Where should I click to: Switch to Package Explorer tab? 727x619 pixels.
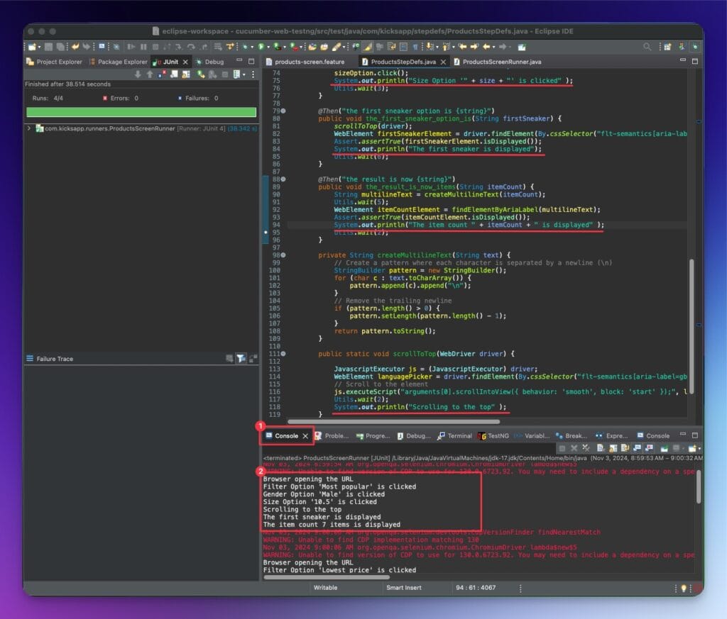coord(119,62)
